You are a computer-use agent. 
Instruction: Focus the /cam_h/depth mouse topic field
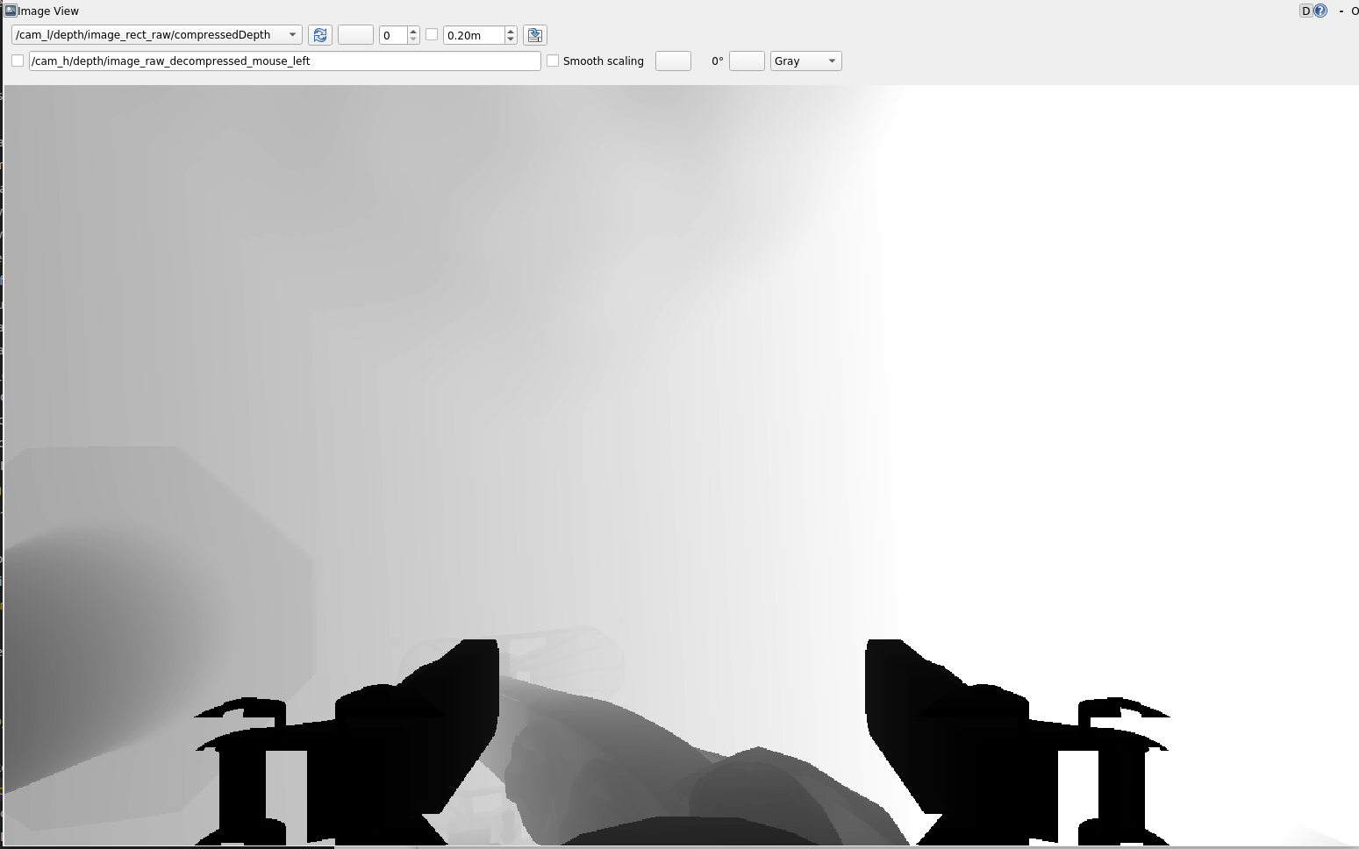point(284,61)
